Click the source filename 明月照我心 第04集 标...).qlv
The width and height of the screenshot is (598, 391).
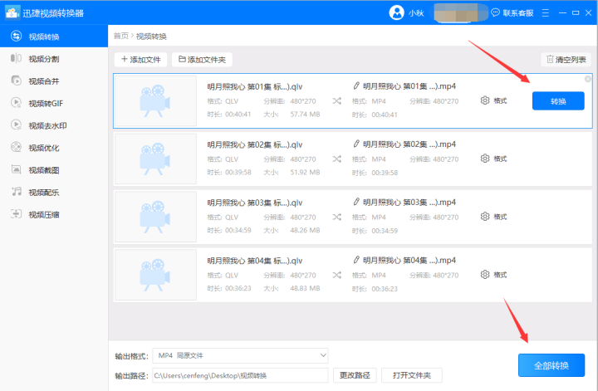(255, 261)
